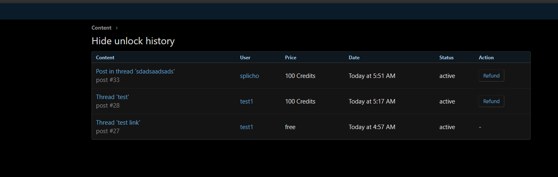Open the Content breadcrumb link
The height and width of the screenshot is (177, 558).
[101, 28]
